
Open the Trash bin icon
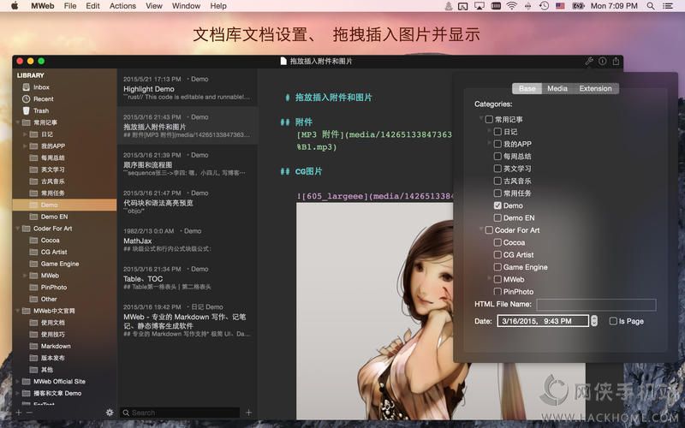(27, 110)
